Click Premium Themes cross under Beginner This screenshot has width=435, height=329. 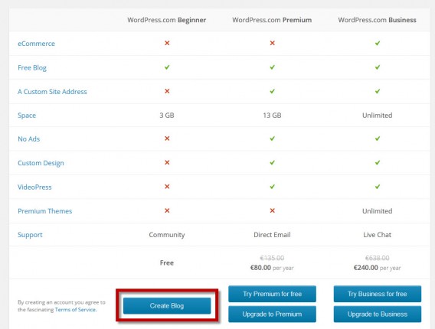coord(167,210)
